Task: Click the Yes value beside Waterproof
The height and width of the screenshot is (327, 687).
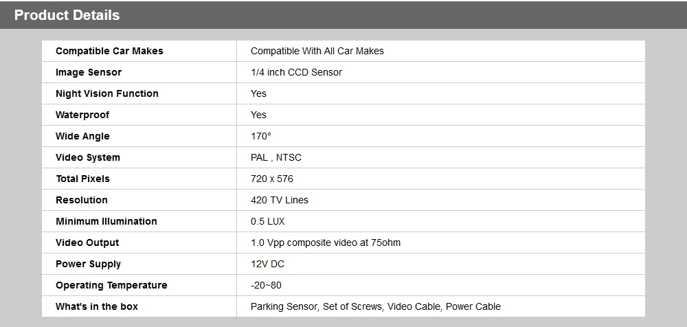Action: point(258,115)
